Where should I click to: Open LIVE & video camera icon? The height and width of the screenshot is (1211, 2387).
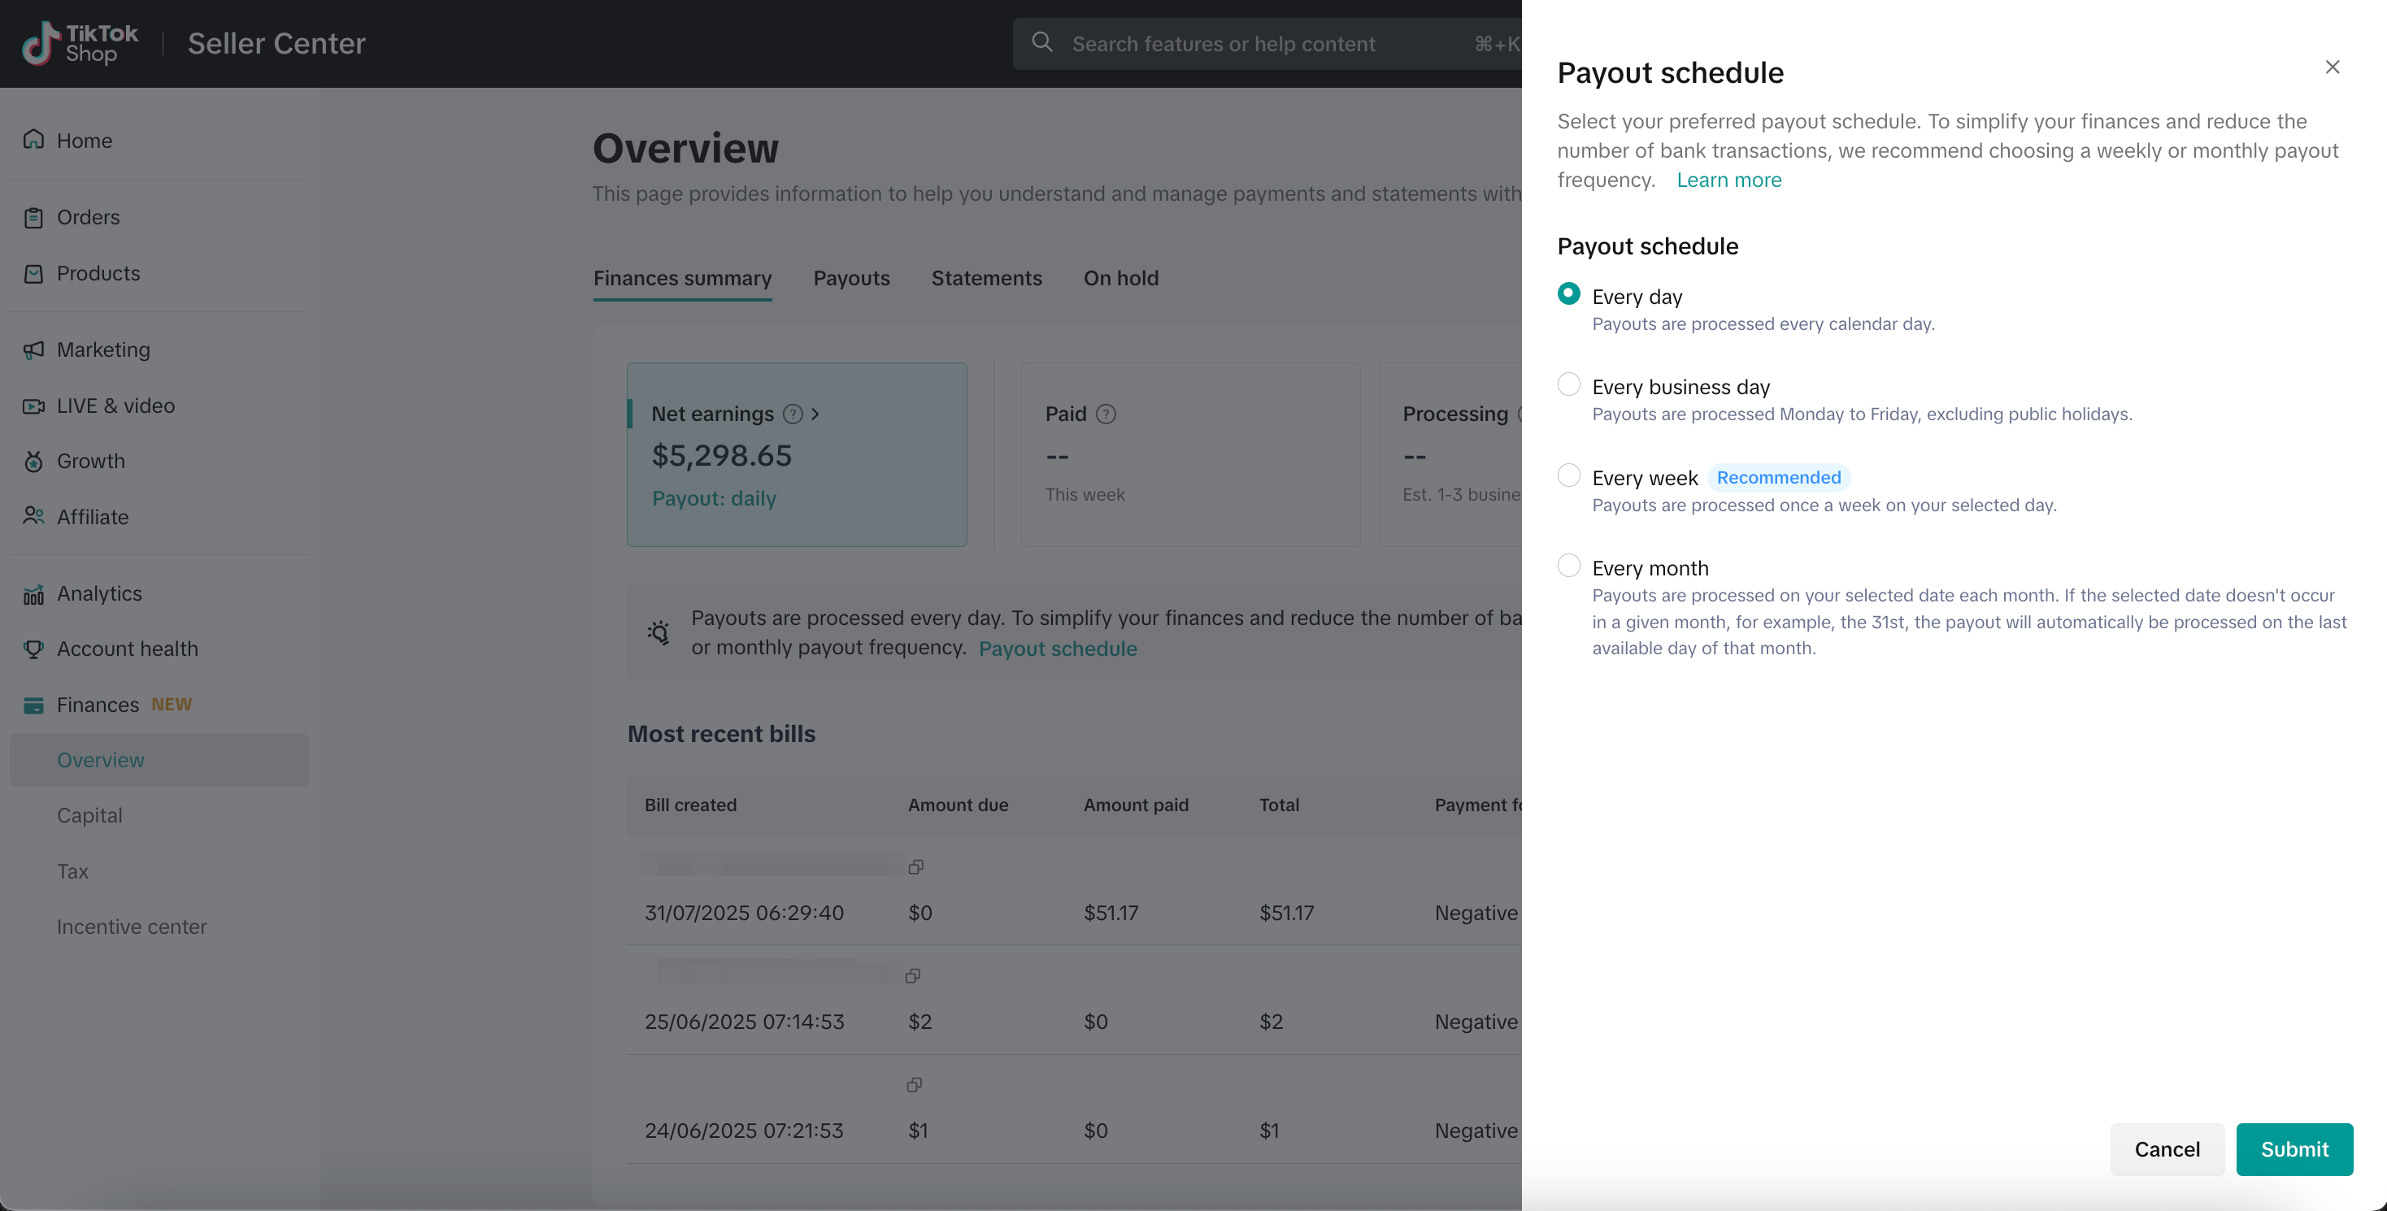pos(33,406)
